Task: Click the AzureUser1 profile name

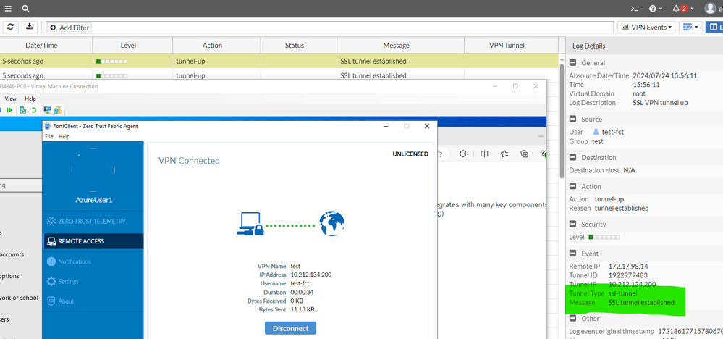Action: [x=93, y=200]
